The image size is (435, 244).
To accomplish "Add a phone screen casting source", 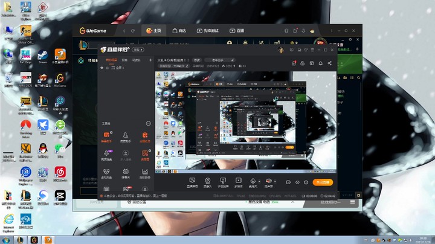I will click(223, 183).
